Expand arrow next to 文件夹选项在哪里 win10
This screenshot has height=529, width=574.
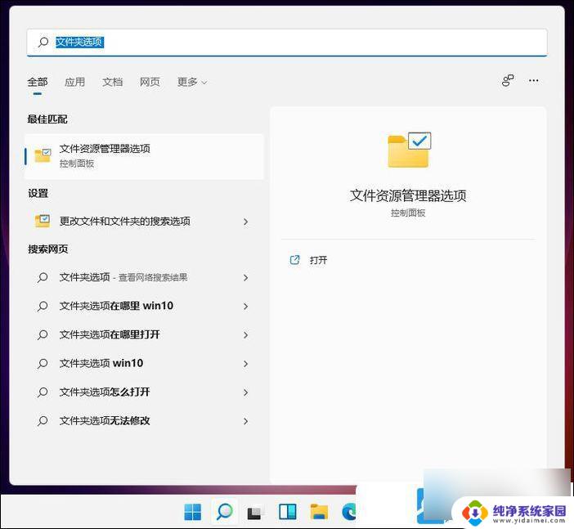[x=245, y=307]
